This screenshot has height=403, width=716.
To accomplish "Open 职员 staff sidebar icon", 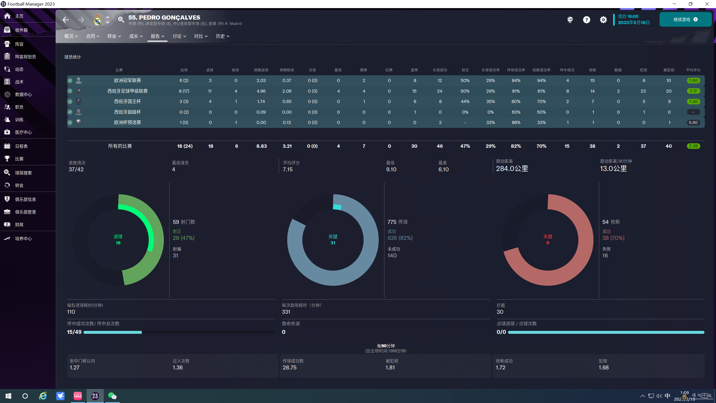I will point(7,107).
